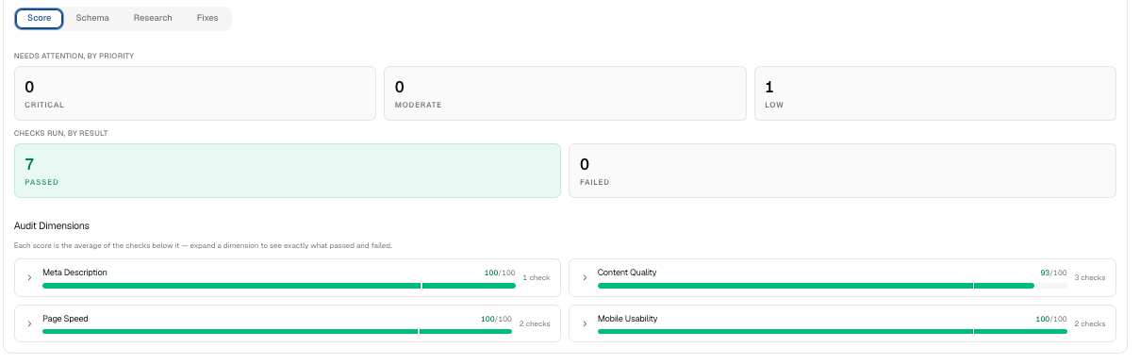
Task: Click the Content Quality label
Action: [627, 273]
